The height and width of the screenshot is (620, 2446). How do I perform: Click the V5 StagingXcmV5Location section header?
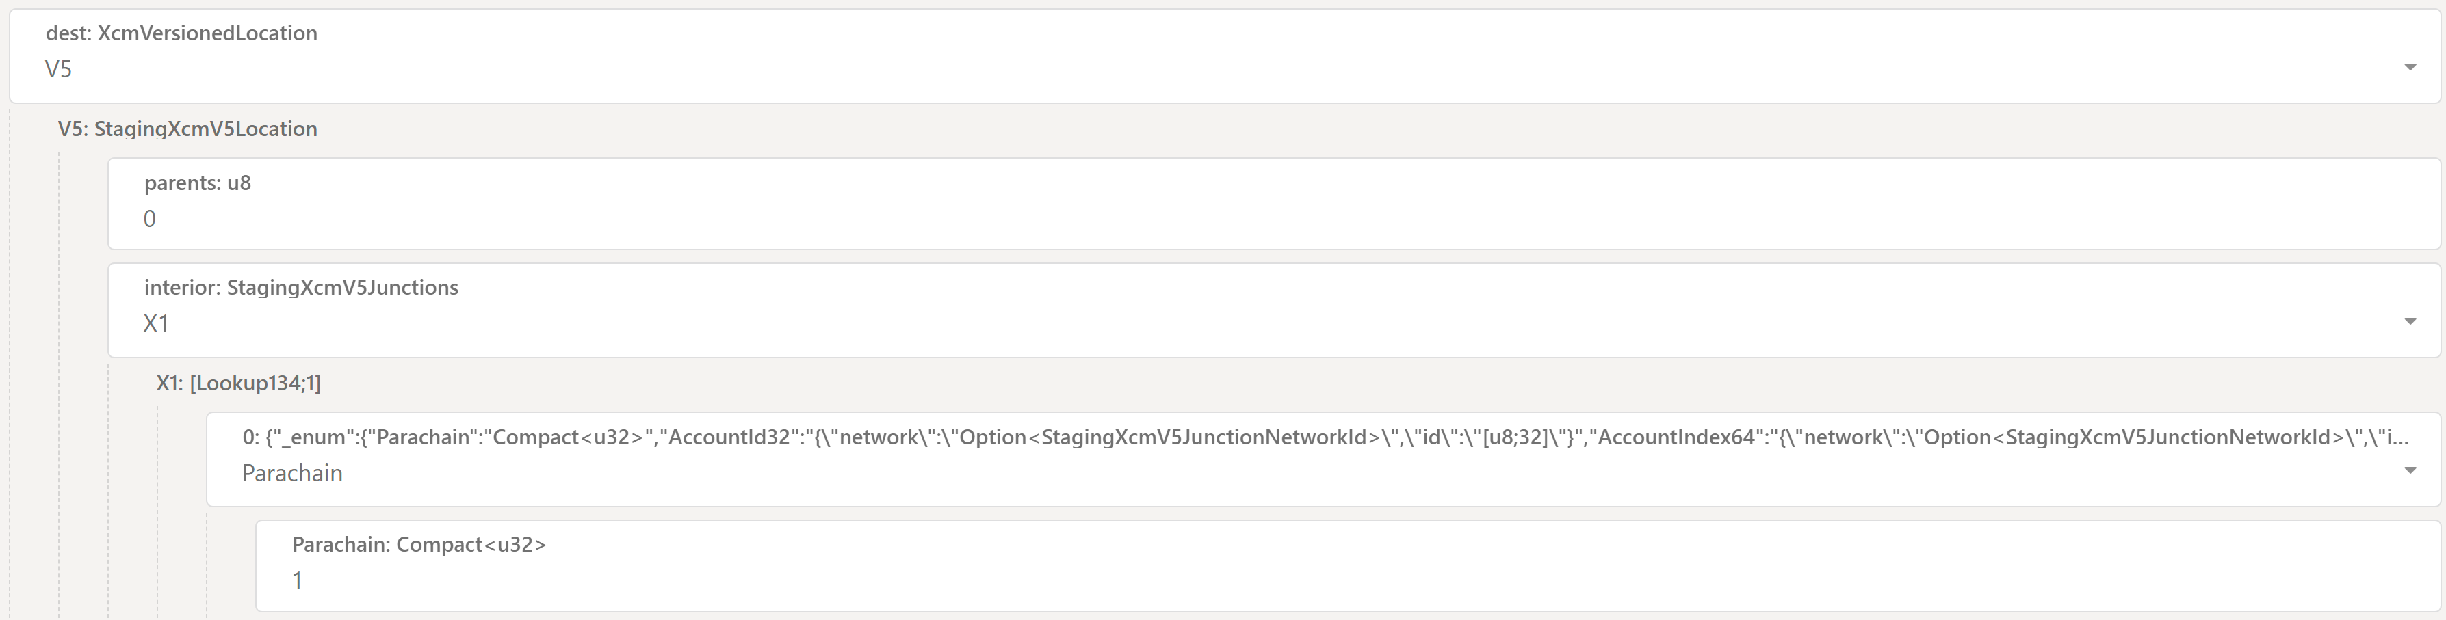187,129
